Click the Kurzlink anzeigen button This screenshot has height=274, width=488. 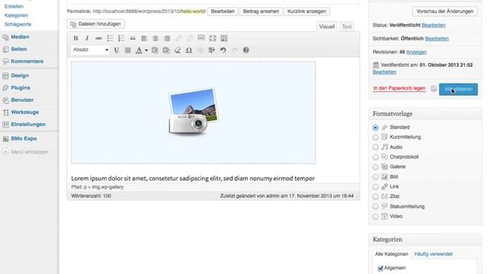pos(307,11)
